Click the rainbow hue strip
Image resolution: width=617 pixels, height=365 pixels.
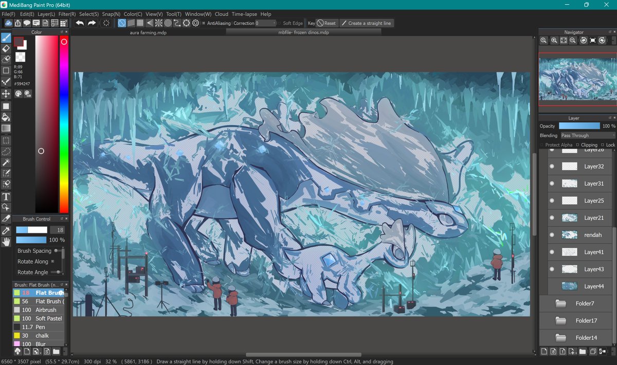tap(64, 124)
